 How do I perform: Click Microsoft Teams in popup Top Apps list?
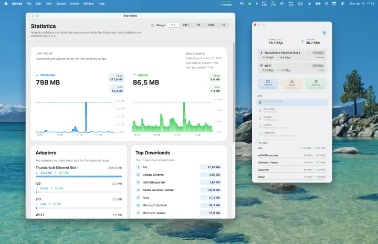pyautogui.click(x=268, y=163)
